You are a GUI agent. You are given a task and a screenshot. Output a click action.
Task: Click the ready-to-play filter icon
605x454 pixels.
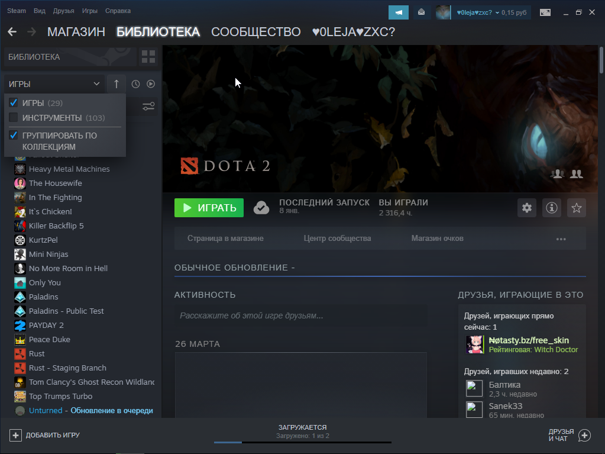151,84
